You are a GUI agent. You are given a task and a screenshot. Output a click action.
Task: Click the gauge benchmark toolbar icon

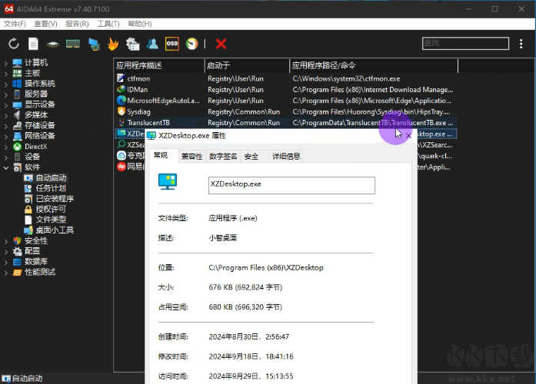[191, 44]
